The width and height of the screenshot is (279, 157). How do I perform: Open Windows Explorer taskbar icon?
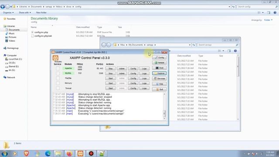(x=58, y=153)
